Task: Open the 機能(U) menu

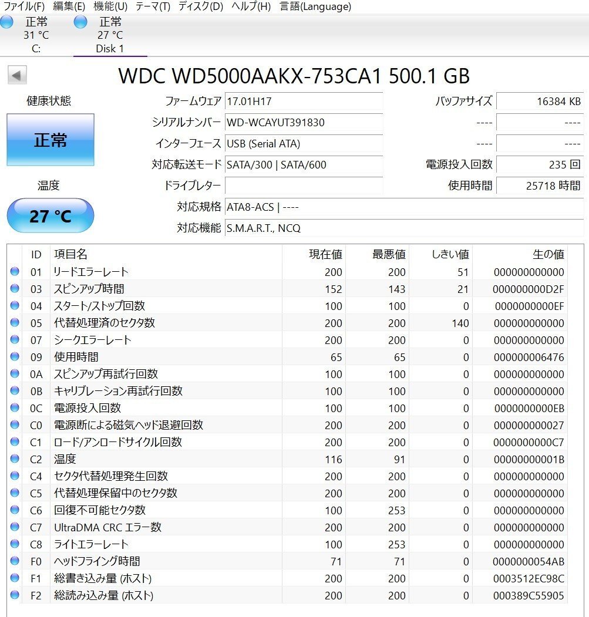Action: point(110,6)
